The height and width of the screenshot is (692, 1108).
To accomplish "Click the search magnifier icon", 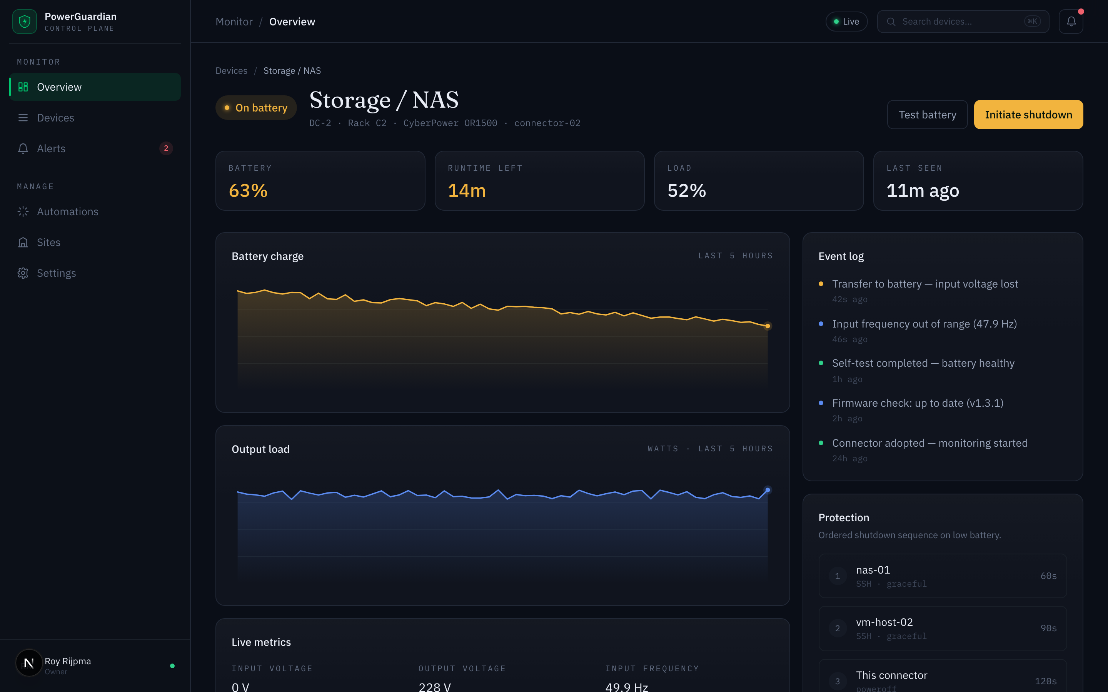I will click(x=891, y=22).
